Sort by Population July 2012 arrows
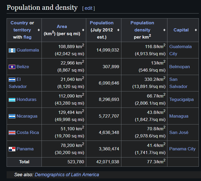This screenshot has width=201, height=181. tap(118, 30)
